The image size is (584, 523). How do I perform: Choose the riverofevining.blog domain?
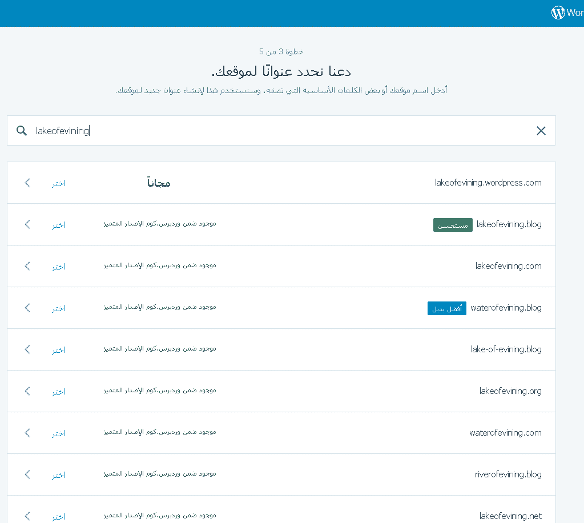click(58, 474)
